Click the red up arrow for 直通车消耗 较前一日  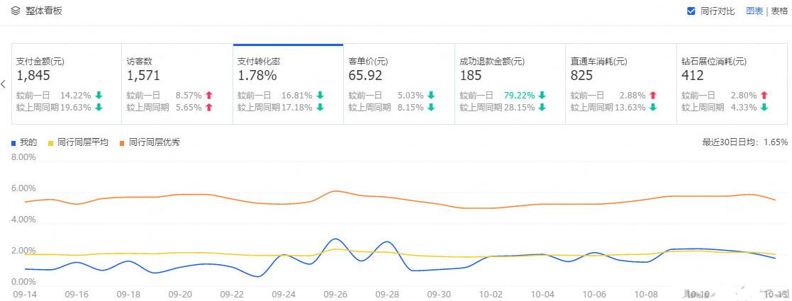pyautogui.click(x=652, y=95)
